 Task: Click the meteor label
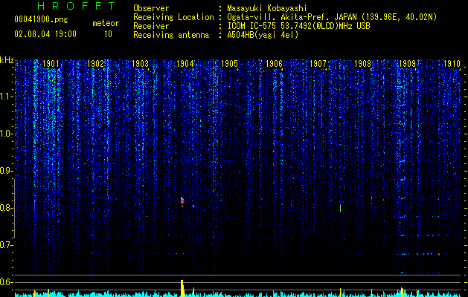coord(106,23)
